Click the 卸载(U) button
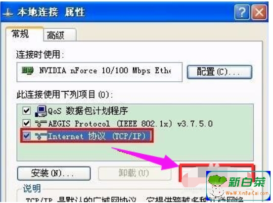The image size is (273, 203). tap(135, 173)
